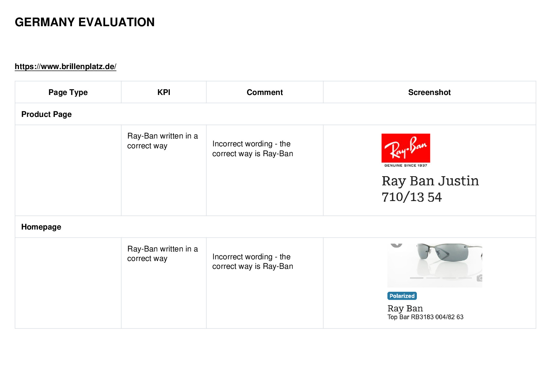Select the "Product Page" section row

tap(275, 114)
